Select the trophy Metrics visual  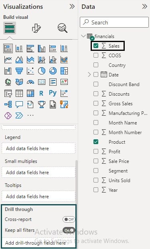coord(42,104)
